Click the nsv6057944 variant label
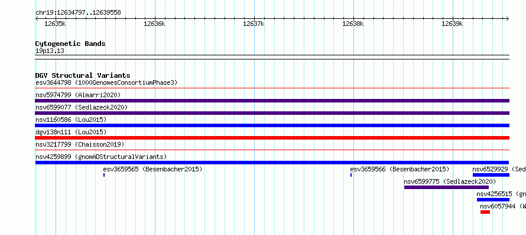This screenshot has height=235, width=526. 503,206
